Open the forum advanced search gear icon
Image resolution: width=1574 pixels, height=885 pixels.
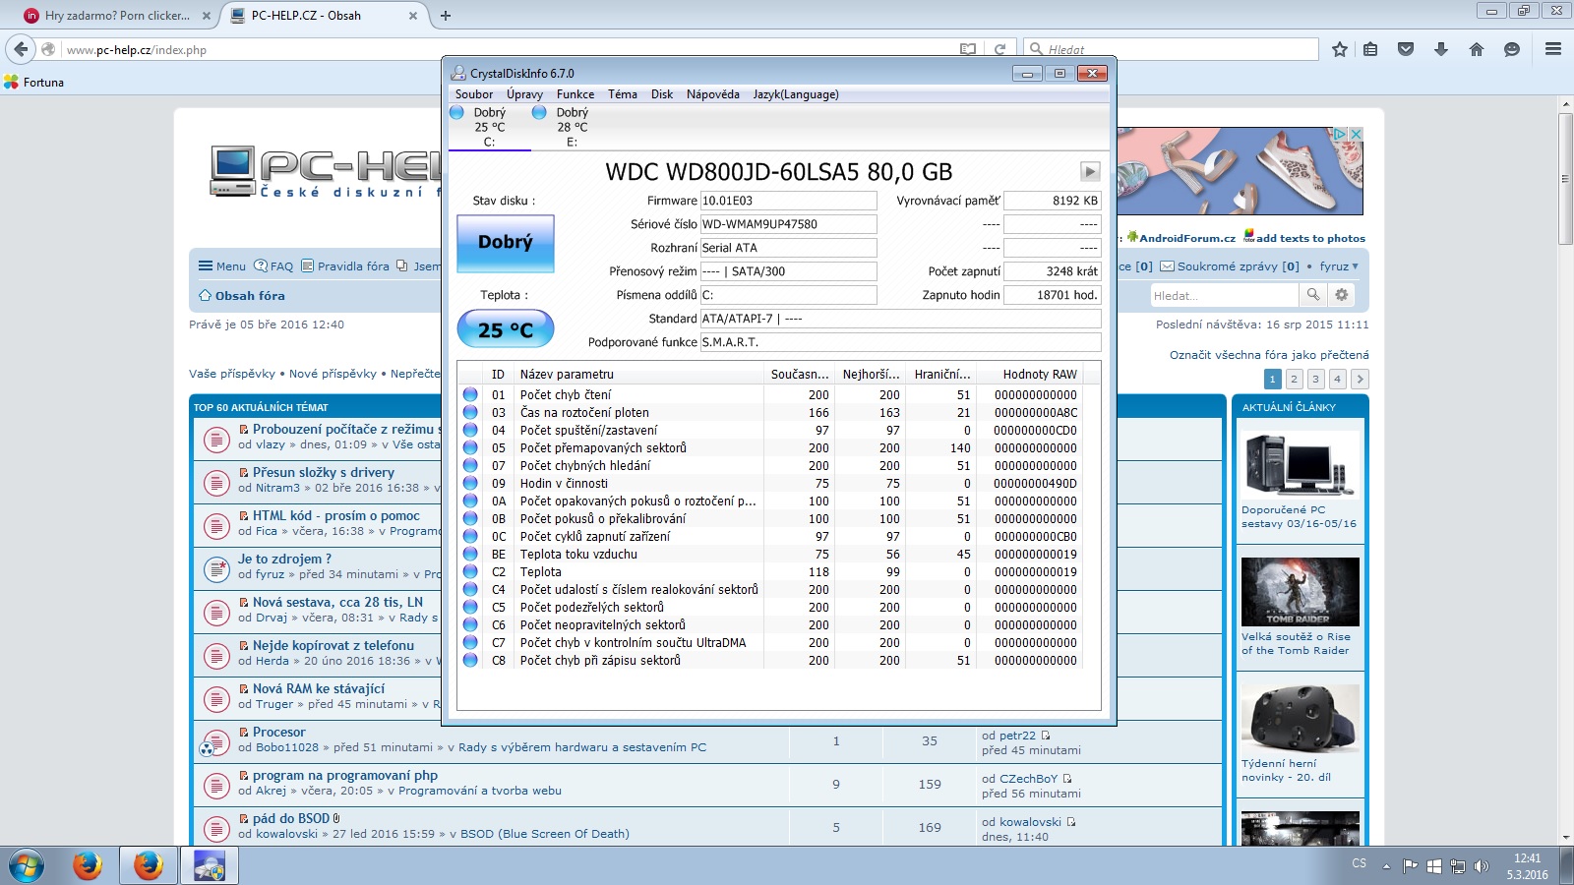pos(1341,295)
